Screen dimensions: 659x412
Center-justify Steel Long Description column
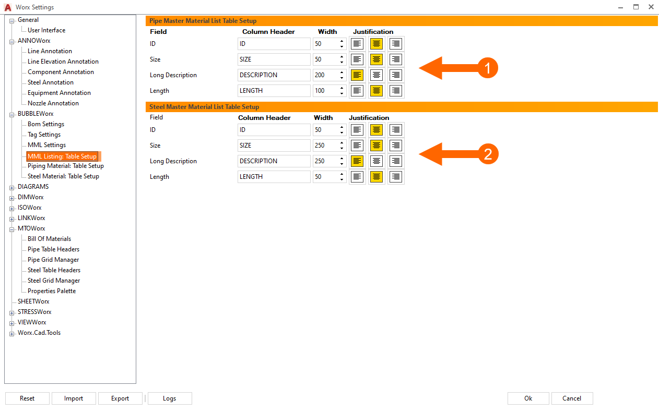pos(376,161)
